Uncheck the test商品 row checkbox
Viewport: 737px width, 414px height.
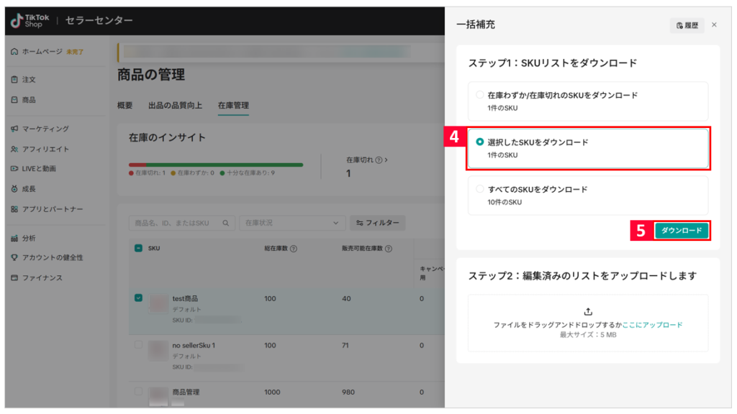click(139, 298)
